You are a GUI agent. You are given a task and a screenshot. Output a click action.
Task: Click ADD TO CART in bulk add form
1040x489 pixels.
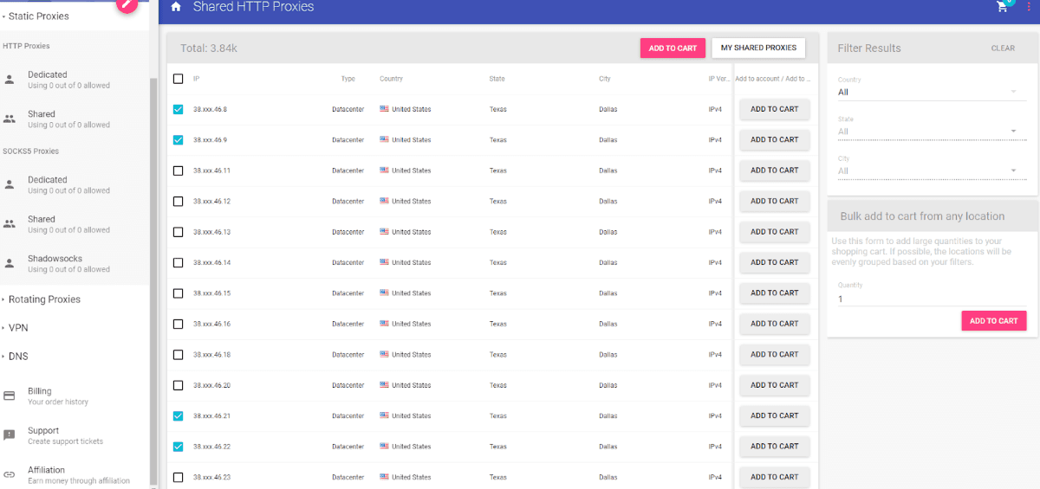994,321
